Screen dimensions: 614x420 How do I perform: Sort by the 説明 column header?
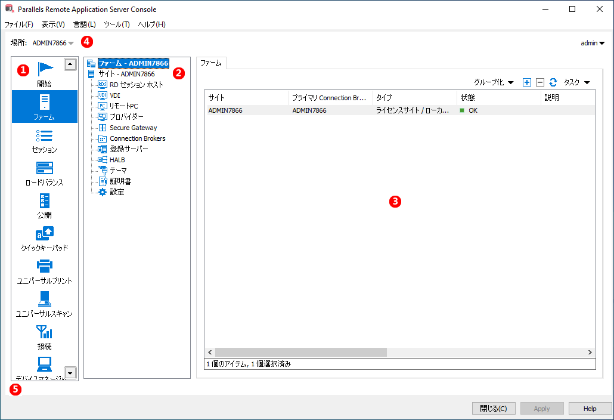coord(568,98)
